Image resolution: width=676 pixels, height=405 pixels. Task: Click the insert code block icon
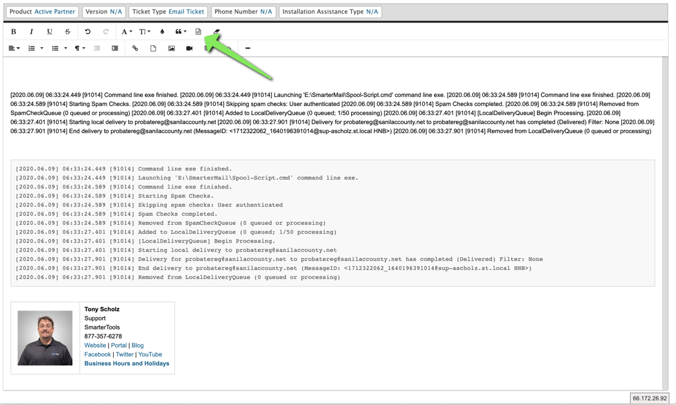tap(198, 32)
